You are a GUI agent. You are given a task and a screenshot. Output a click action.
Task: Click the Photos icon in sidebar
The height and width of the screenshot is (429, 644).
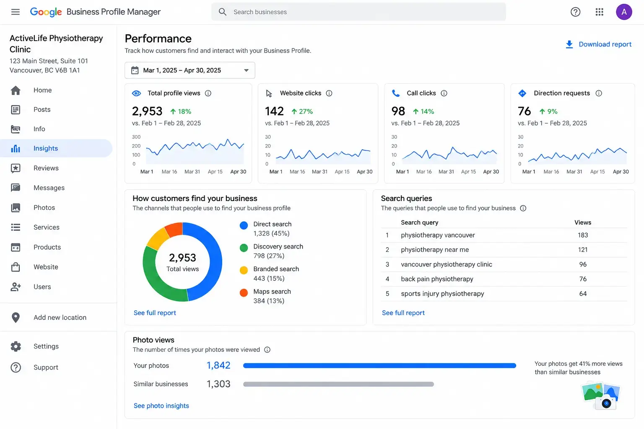click(16, 207)
